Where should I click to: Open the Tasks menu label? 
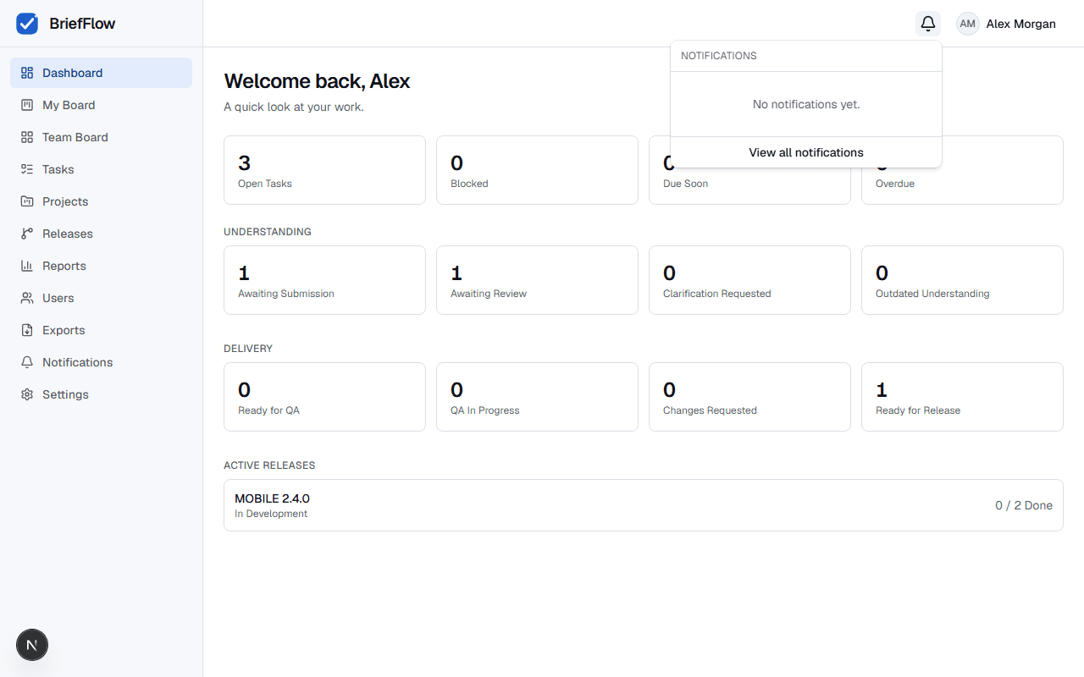click(58, 169)
